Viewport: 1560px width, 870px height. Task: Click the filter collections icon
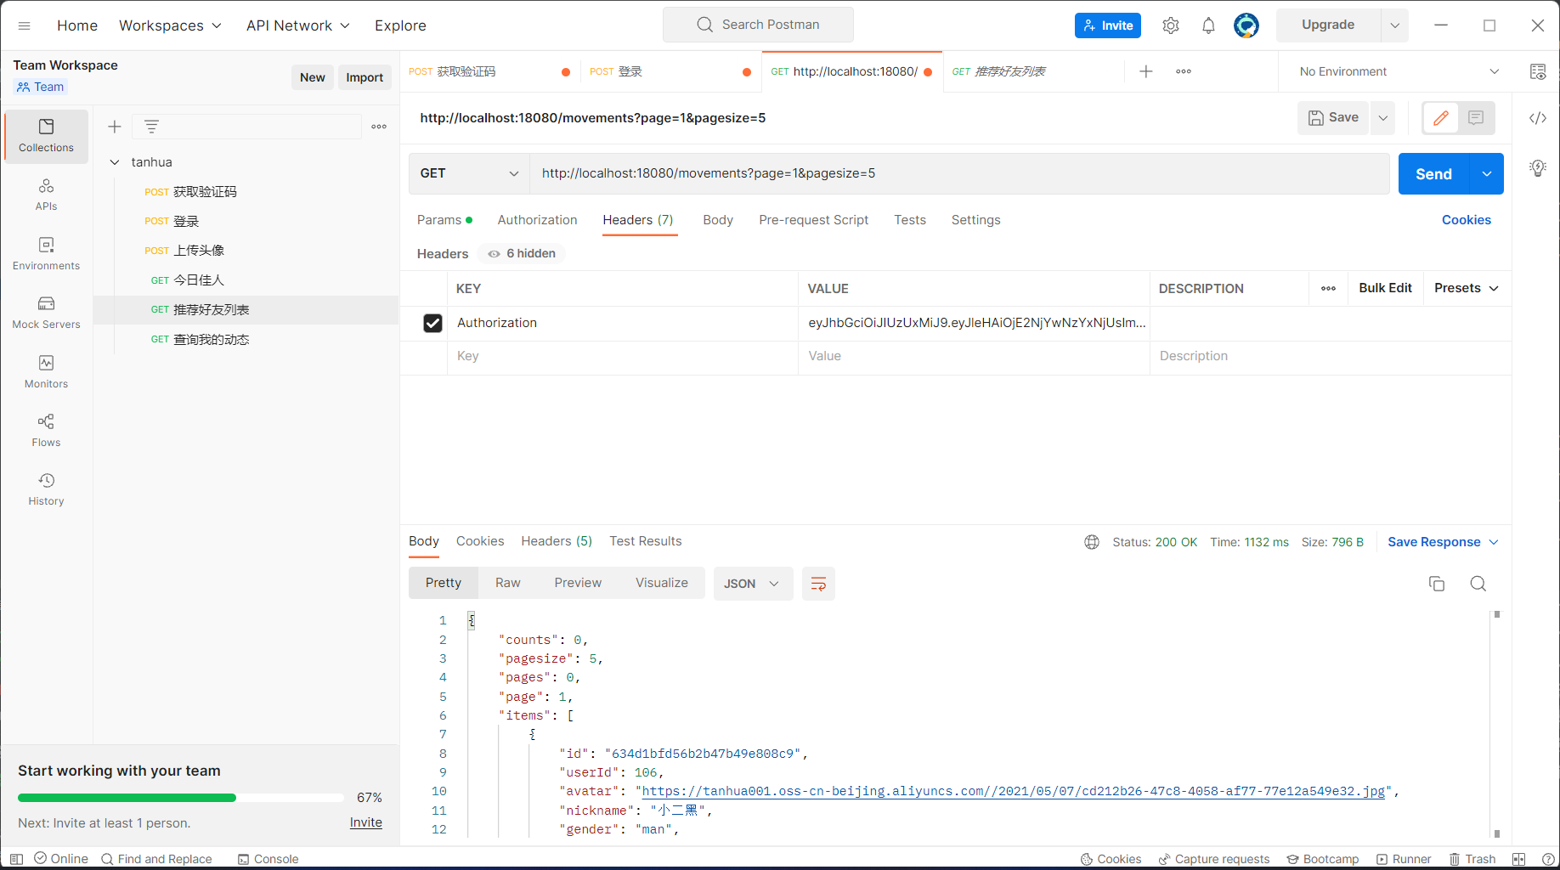[151, 127]
